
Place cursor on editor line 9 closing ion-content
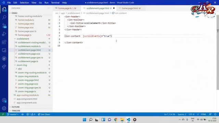pyautogui.click(x=74, y=42)
